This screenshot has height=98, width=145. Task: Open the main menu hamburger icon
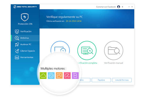[122, 7]
